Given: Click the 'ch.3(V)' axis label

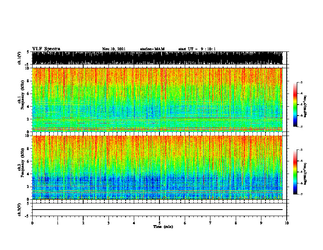Looking at the screenshot, I should [x=20, y=210].
